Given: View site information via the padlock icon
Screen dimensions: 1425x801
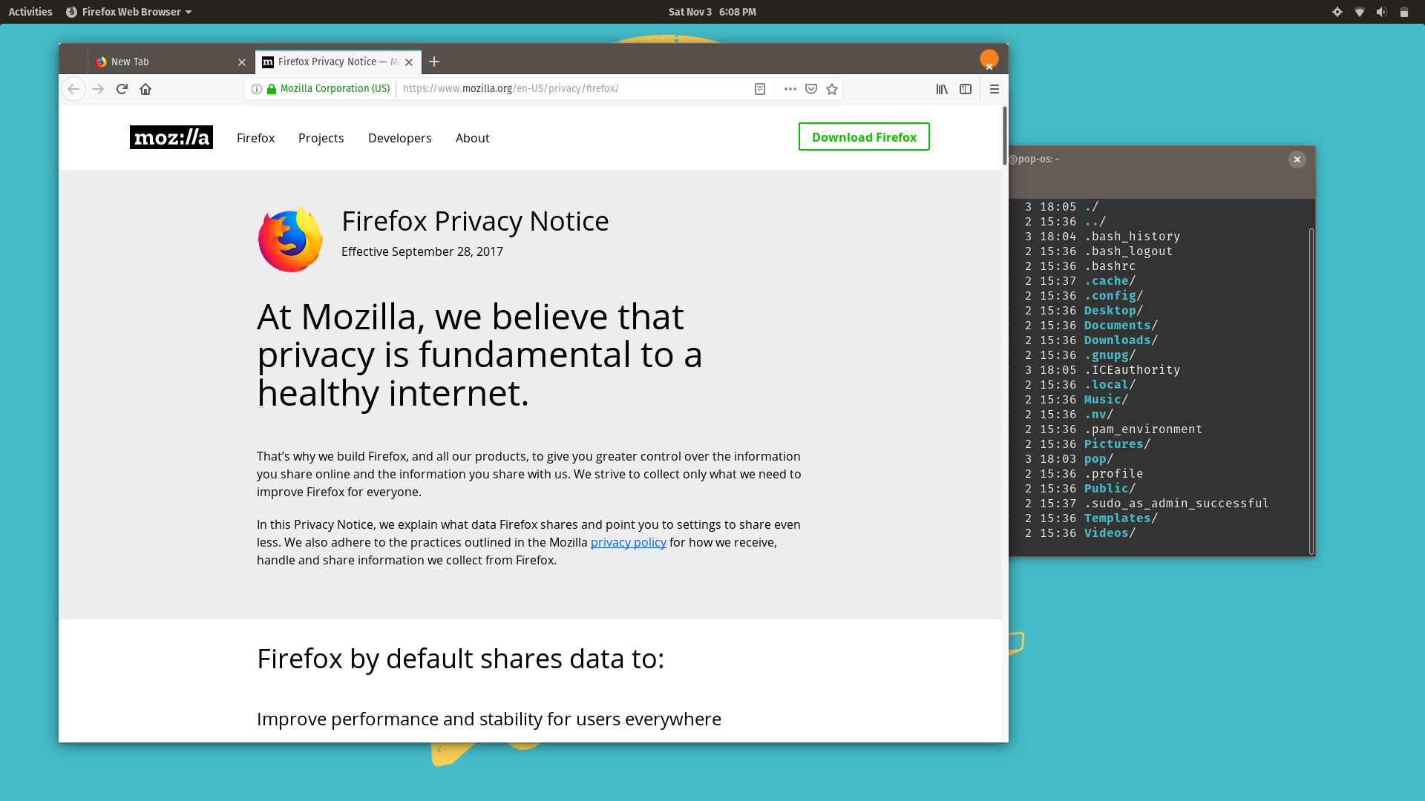Looking at the screenshot, I should (x=272, y=88).
